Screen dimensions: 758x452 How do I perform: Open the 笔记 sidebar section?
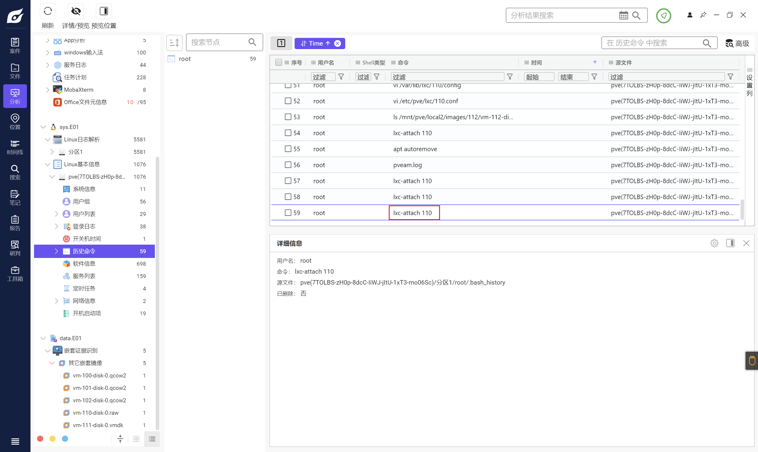(15, 197)
